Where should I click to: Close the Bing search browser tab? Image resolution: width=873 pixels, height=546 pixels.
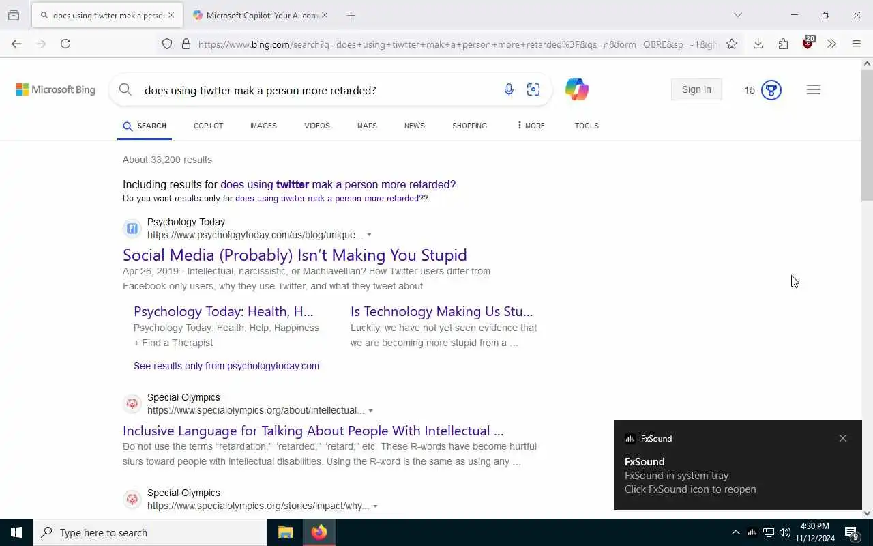[171, 15]
